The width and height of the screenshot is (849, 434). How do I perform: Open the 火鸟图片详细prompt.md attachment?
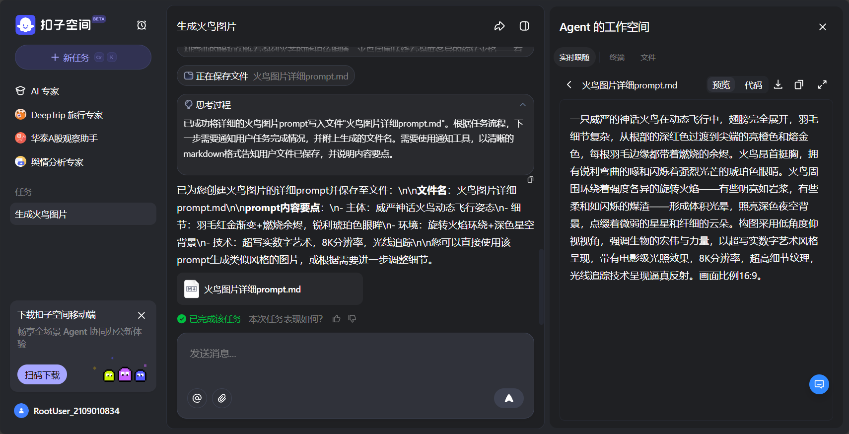click(270, 289)
